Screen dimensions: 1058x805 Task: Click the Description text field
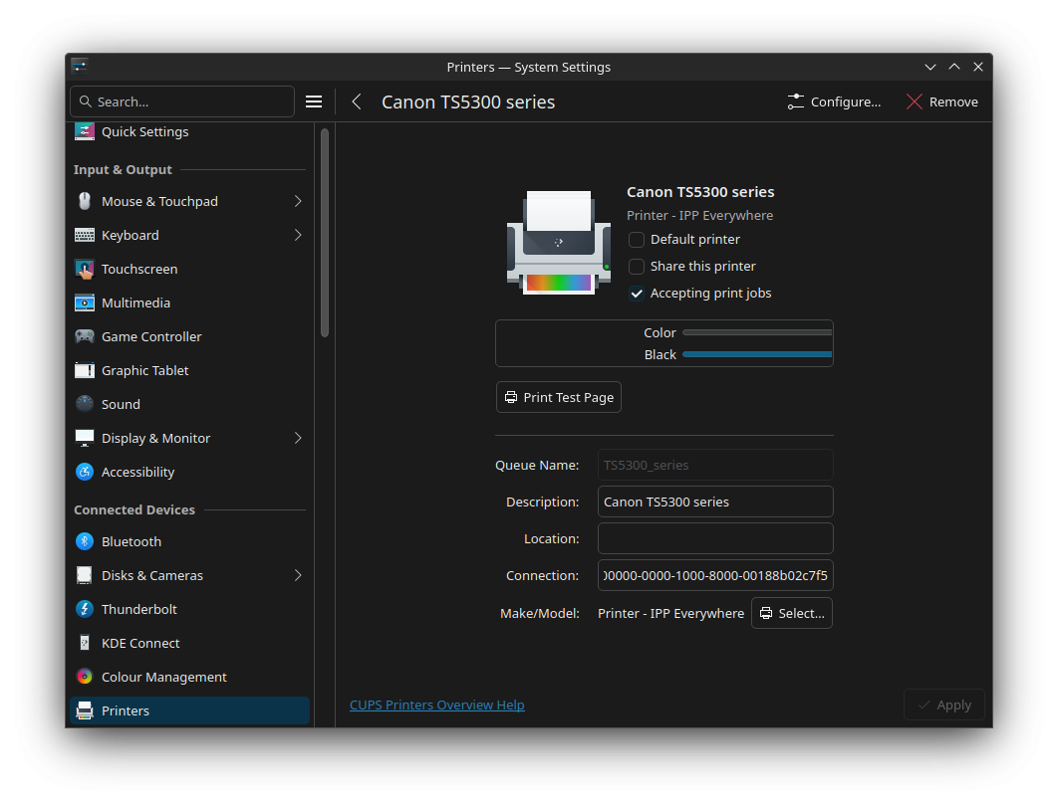(715, 502)
